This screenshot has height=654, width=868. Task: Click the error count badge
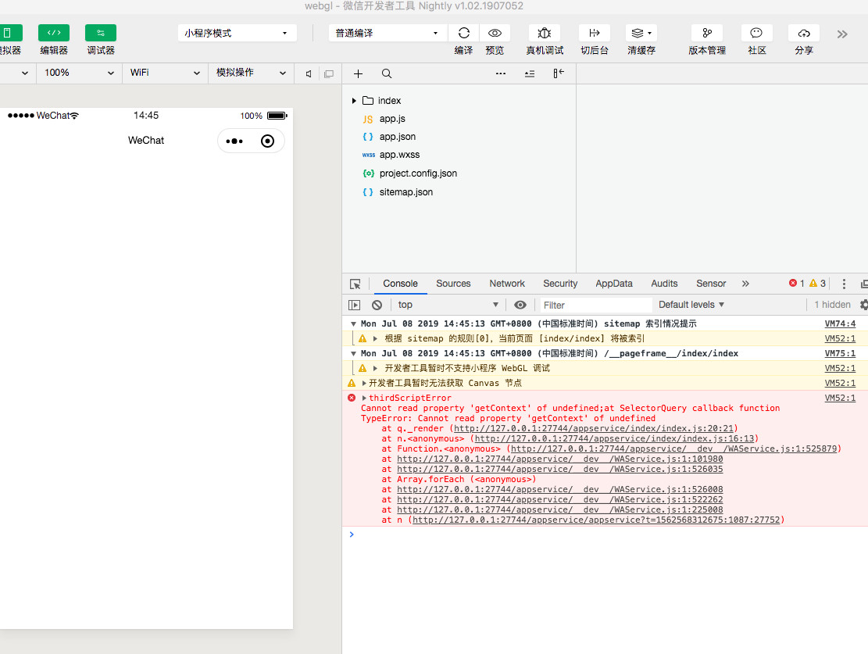797,283
